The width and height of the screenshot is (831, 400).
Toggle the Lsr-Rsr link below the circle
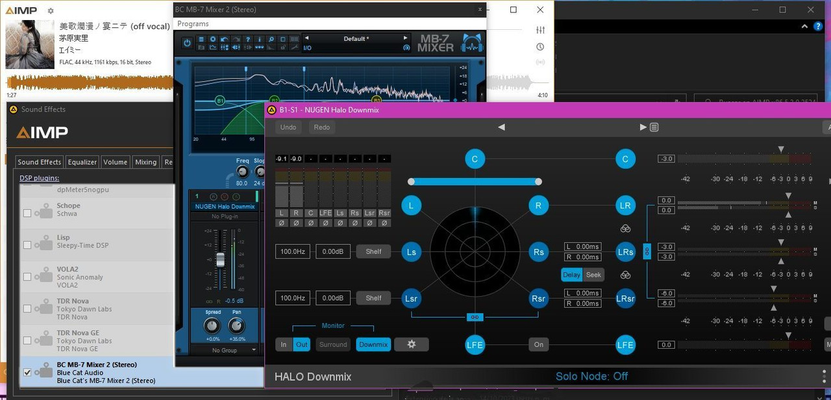(x=475, y=317)
